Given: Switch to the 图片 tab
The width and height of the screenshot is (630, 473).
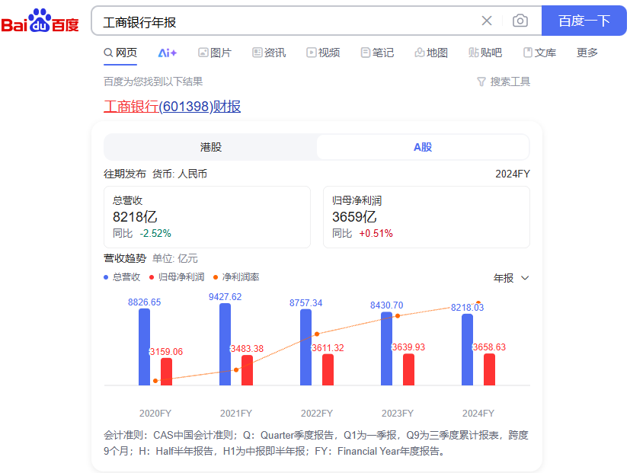Looking at the screenshot, I should [215, 53].
